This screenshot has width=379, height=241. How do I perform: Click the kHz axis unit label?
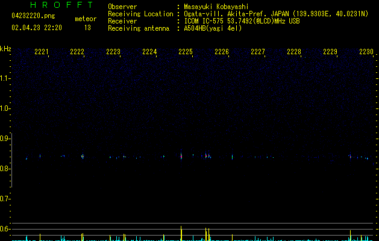click(x=5, y=49)
